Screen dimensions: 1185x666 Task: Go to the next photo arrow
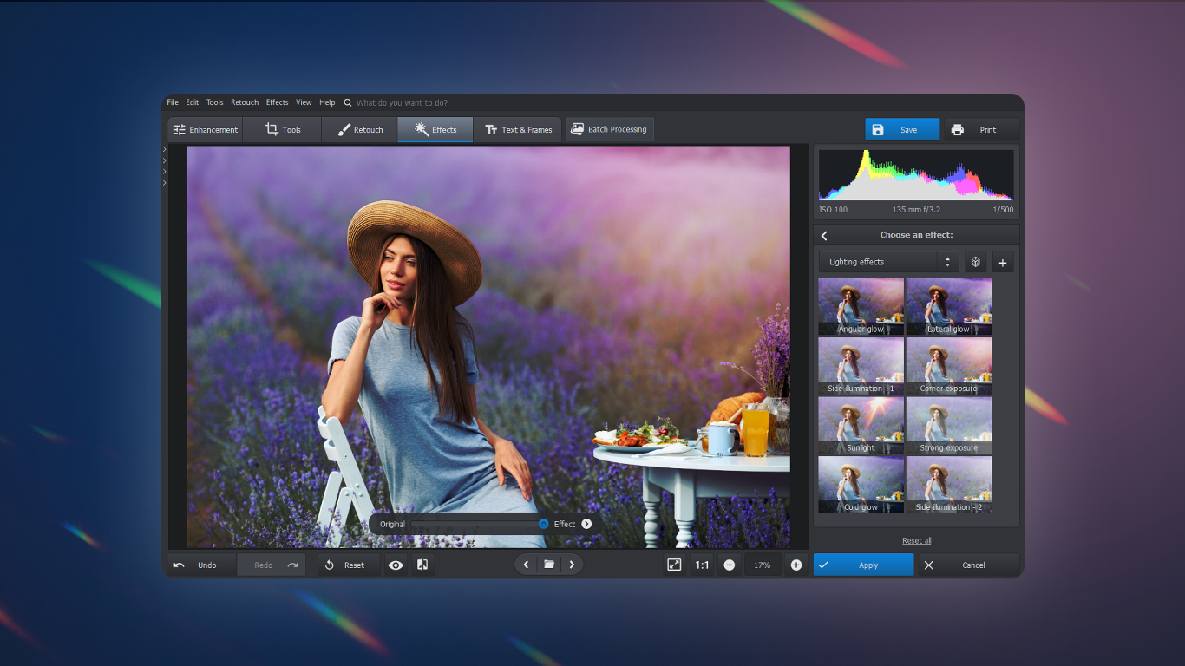pos(572,565)
